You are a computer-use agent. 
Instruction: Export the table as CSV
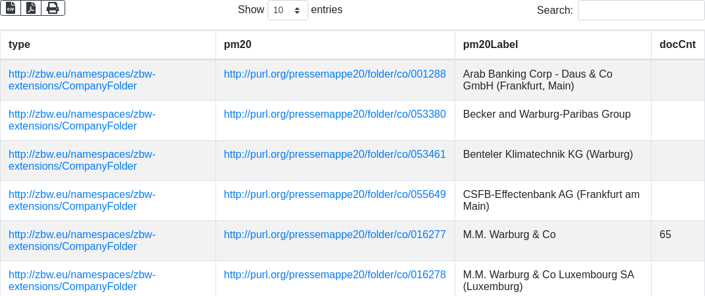[11, 8]
